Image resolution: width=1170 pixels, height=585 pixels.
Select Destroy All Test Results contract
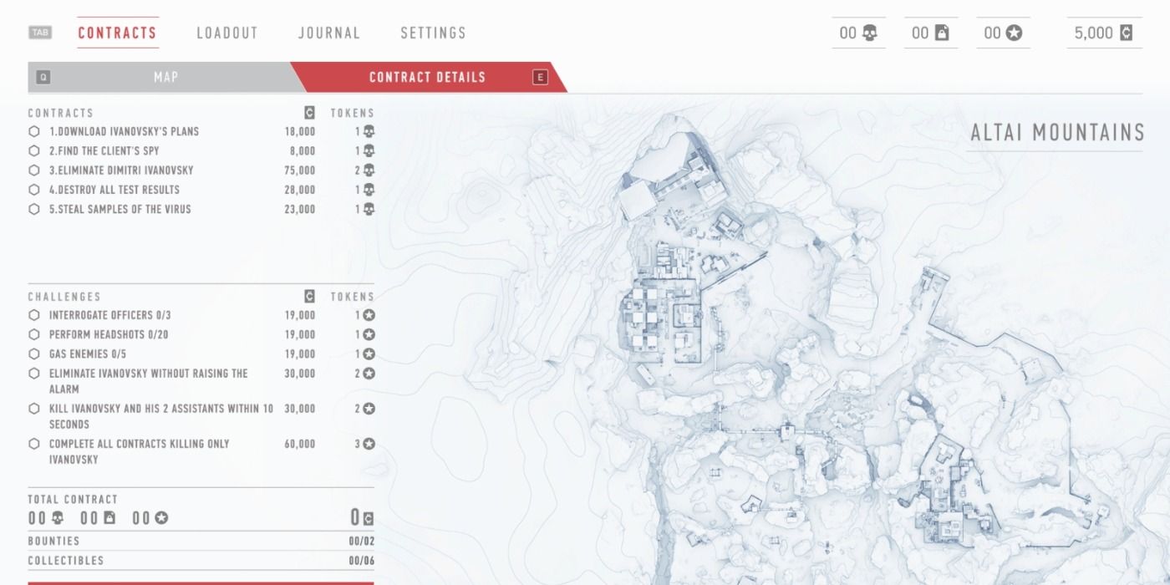[114, 190]
